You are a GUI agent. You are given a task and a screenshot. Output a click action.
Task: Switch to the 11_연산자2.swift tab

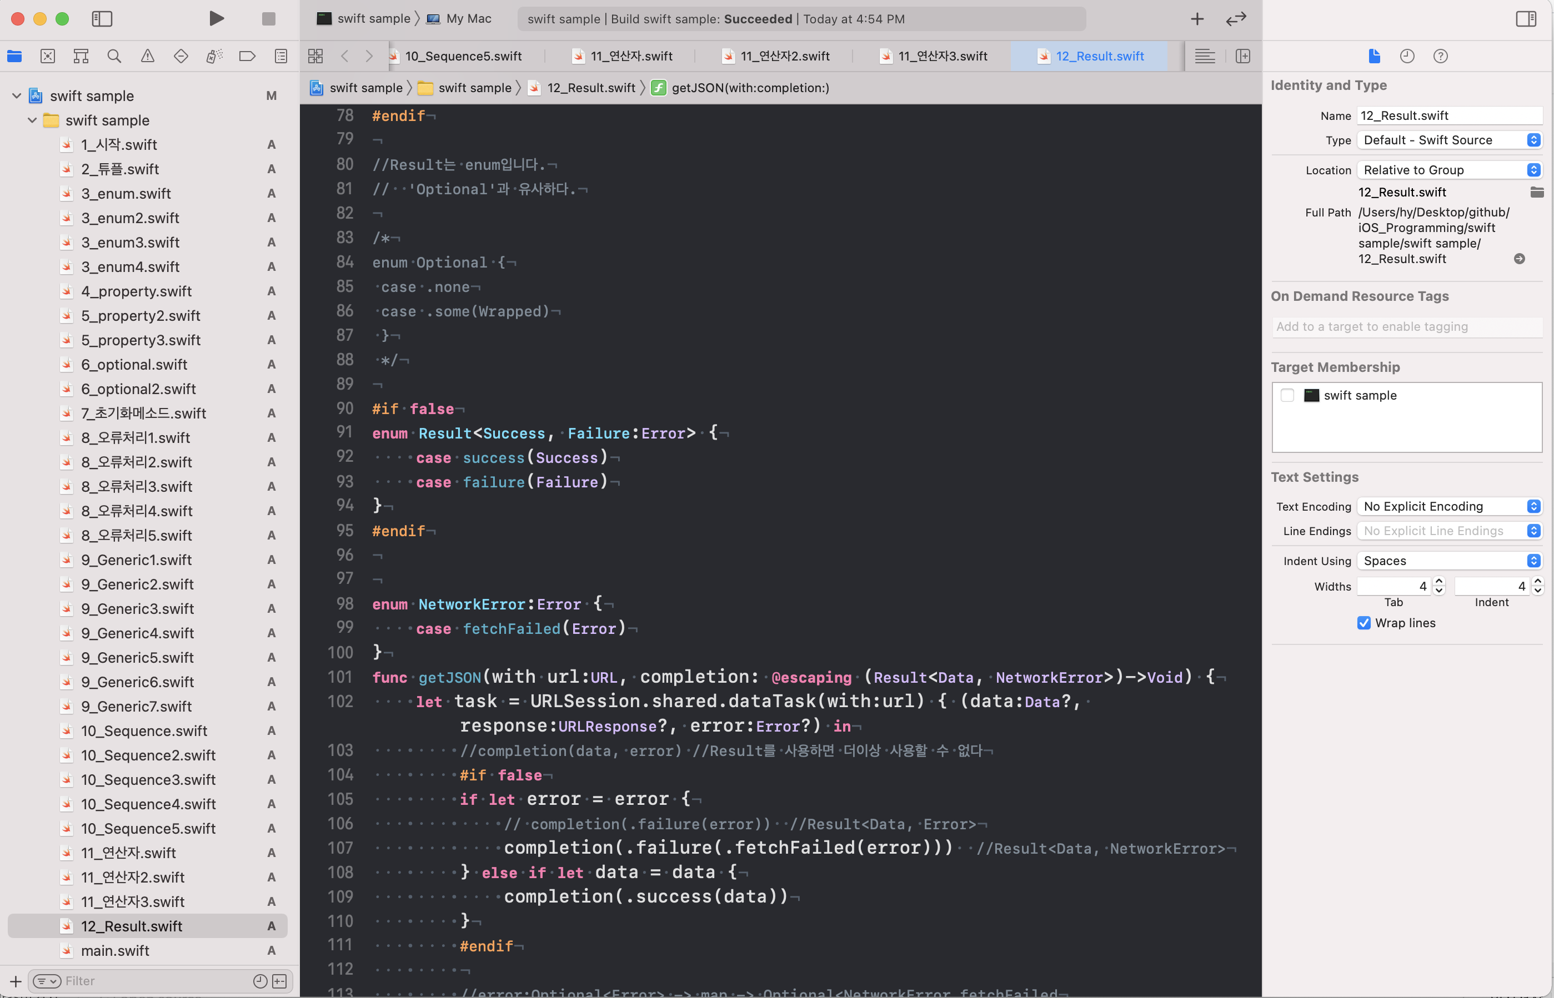point(784,57)
